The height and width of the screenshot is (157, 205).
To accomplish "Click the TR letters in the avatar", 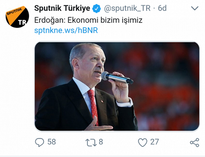I will (22, 23).
